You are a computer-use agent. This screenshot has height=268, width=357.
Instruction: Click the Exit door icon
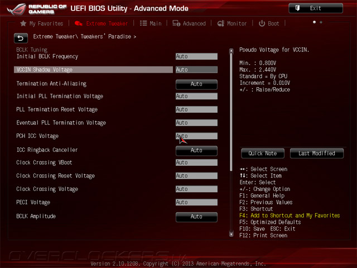click(x=297, y=8)
